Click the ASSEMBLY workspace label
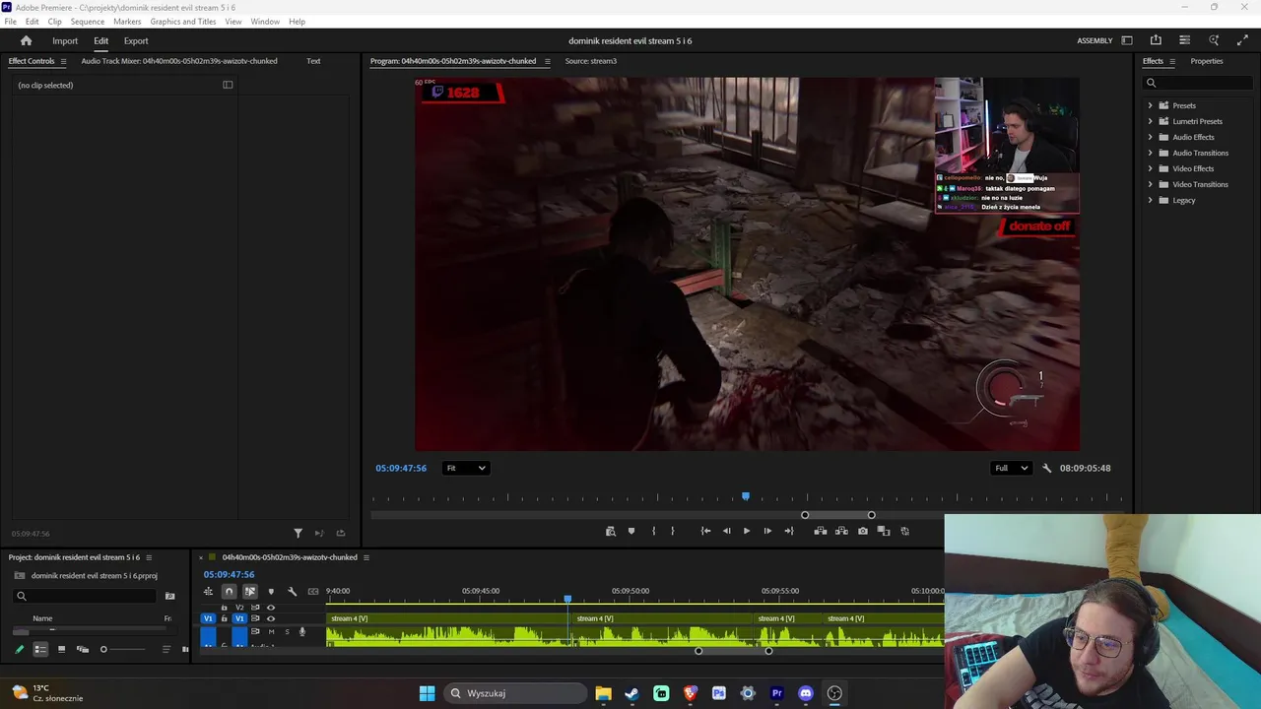 coord(1095,40)
